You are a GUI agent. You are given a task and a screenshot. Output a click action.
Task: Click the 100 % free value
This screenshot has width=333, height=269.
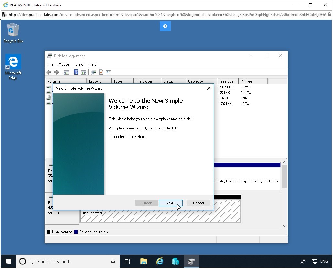coord(245,93)
